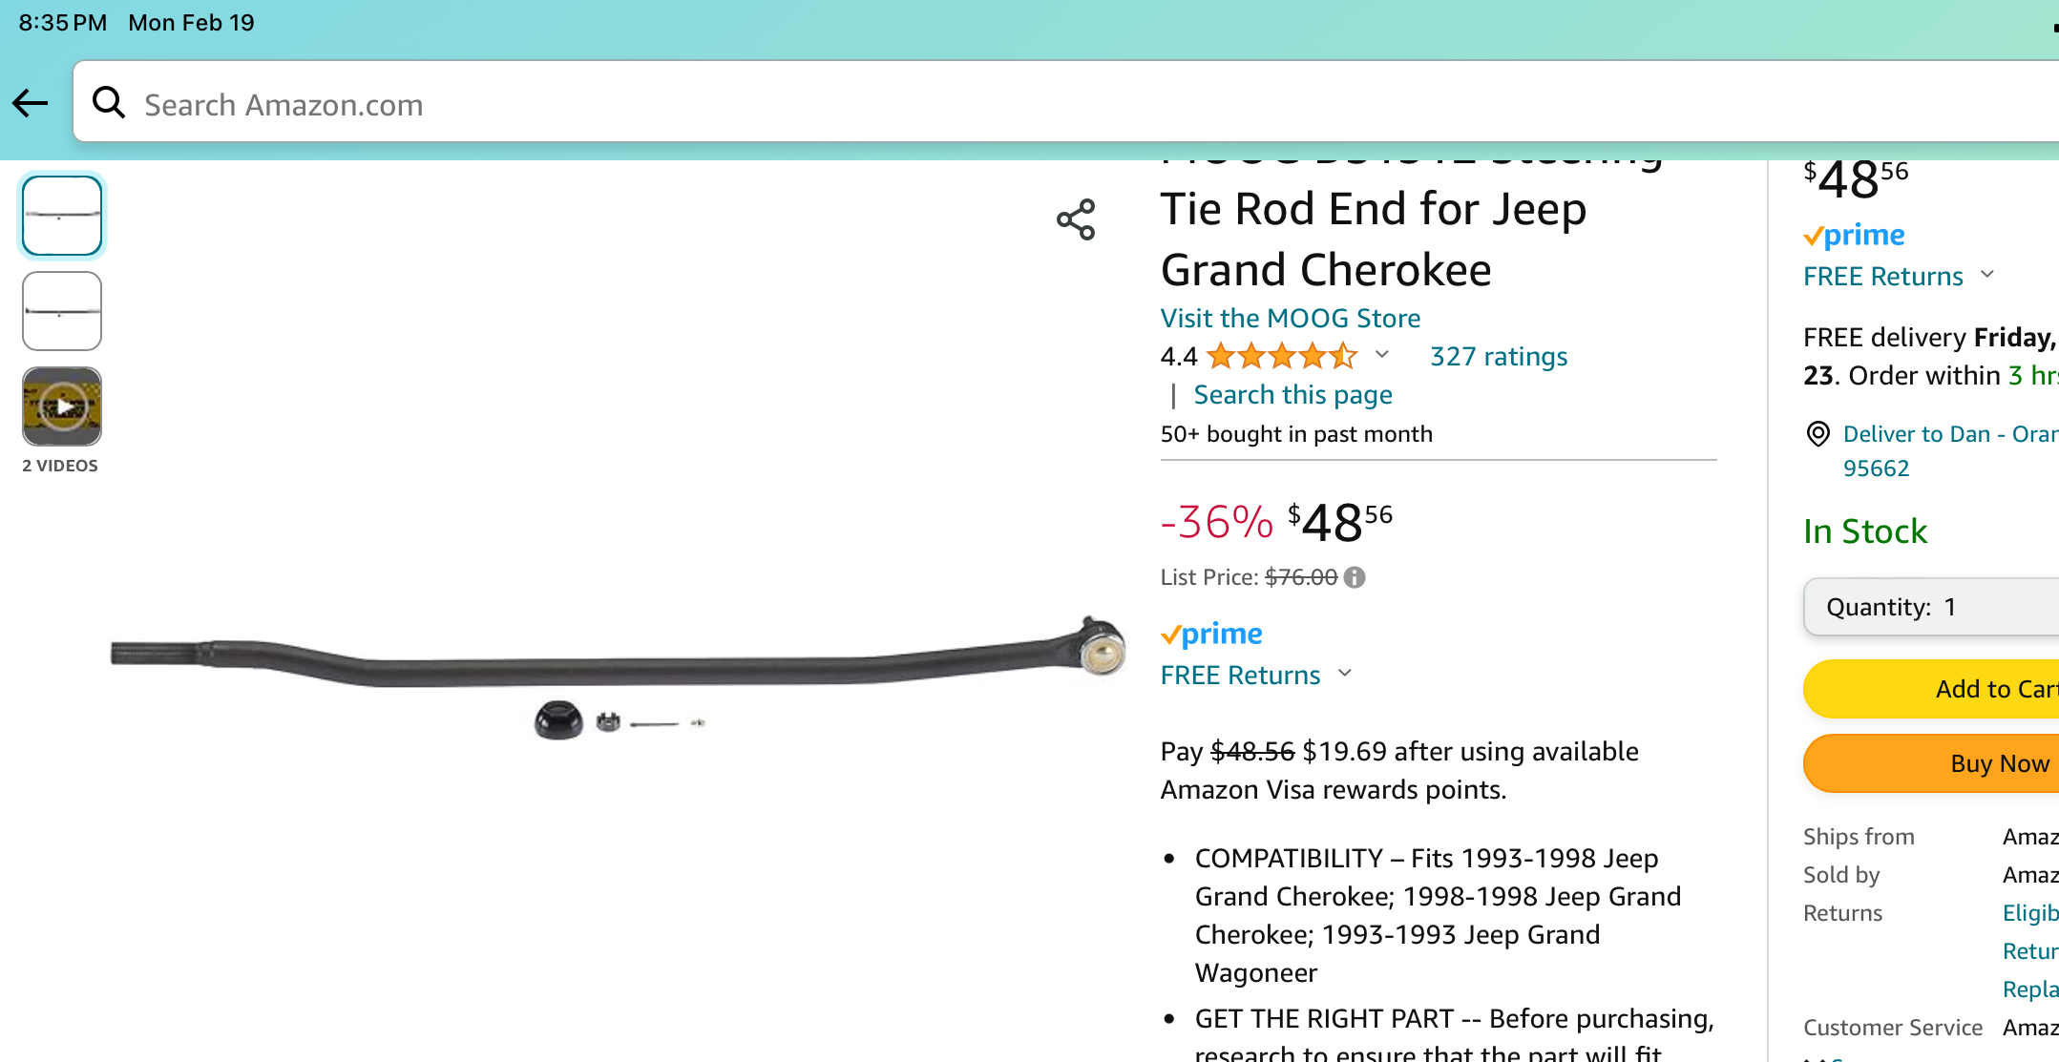The height and width of the screenshot is (1062, 2059).
Task: Tap the back arrow icon
Action: (x=31, y=103)
